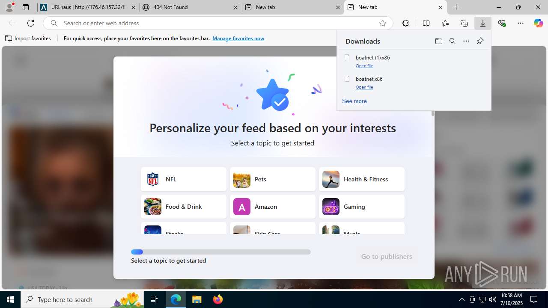Select the Pets topic card
The width and height of the screenshot is (548, 308).
[273, 179]
